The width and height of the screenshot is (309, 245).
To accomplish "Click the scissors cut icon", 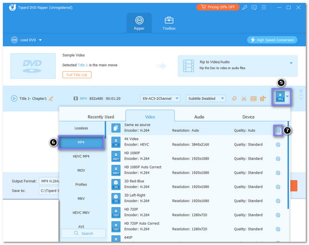I will point(244,98).
